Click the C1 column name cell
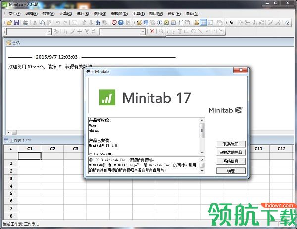Viewport: 297px width, 229px height. click(x=30, y=156)
